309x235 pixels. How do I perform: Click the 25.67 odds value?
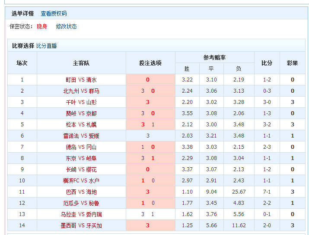(239, 192)
